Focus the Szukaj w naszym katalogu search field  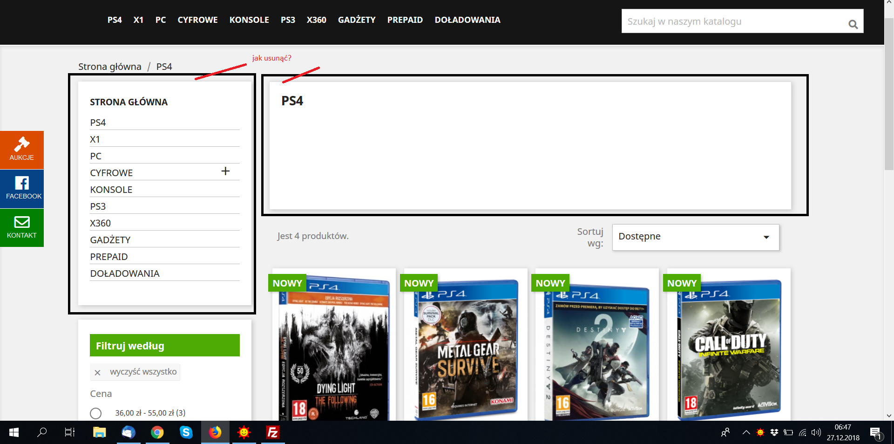point(742,21)
